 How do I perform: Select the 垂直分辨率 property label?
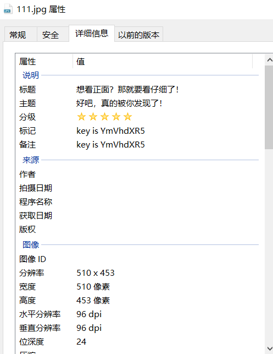(x=40, y=328)
